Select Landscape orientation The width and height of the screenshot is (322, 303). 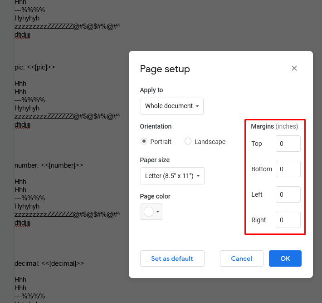pos(188,141)
